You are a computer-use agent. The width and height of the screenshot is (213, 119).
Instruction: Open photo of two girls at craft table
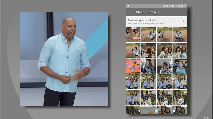133,35
